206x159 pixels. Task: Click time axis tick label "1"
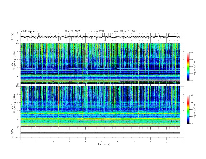(37, 142)
